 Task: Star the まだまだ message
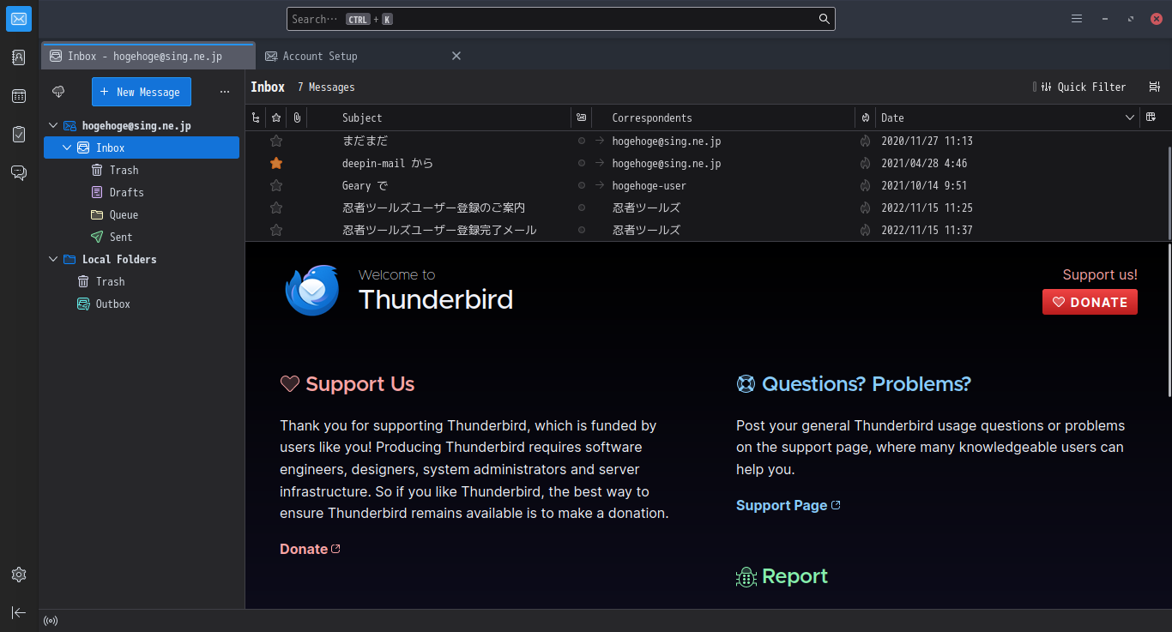click(x=276, y=141)
